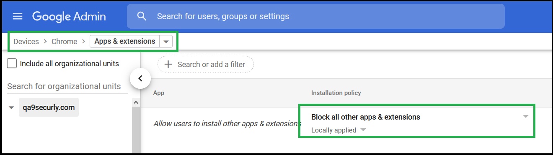Go to Chrome breadcrumb
The image size is (553, 155).
point(65,42)
